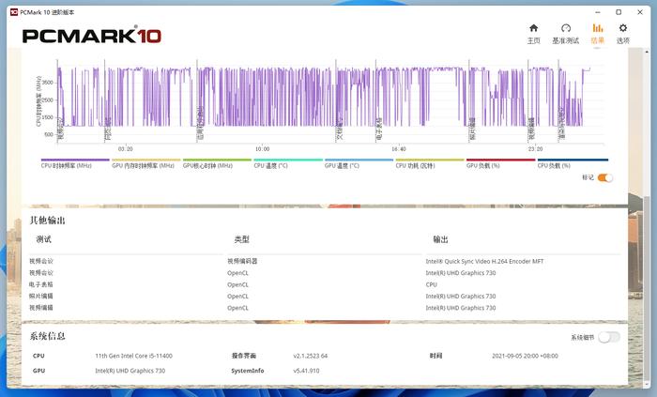Click the PCMark title bar app icon
This screenshot has height=397, width=657.
[14, 12]
